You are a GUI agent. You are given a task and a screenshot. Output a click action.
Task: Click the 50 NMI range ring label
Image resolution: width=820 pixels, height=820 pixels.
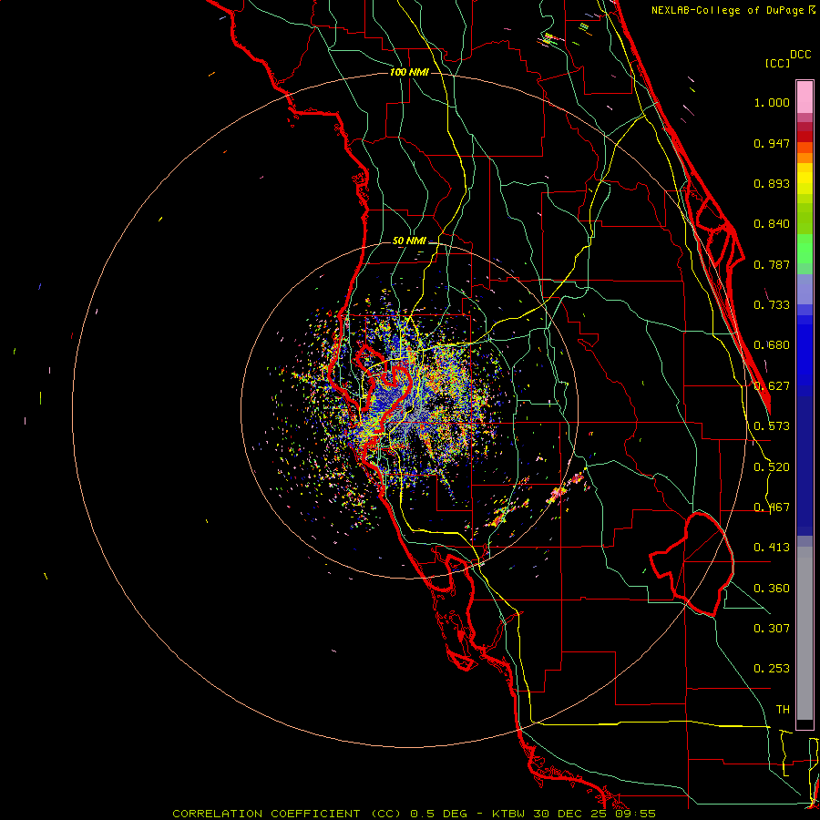pyautogui.click(x=409, y=241)
